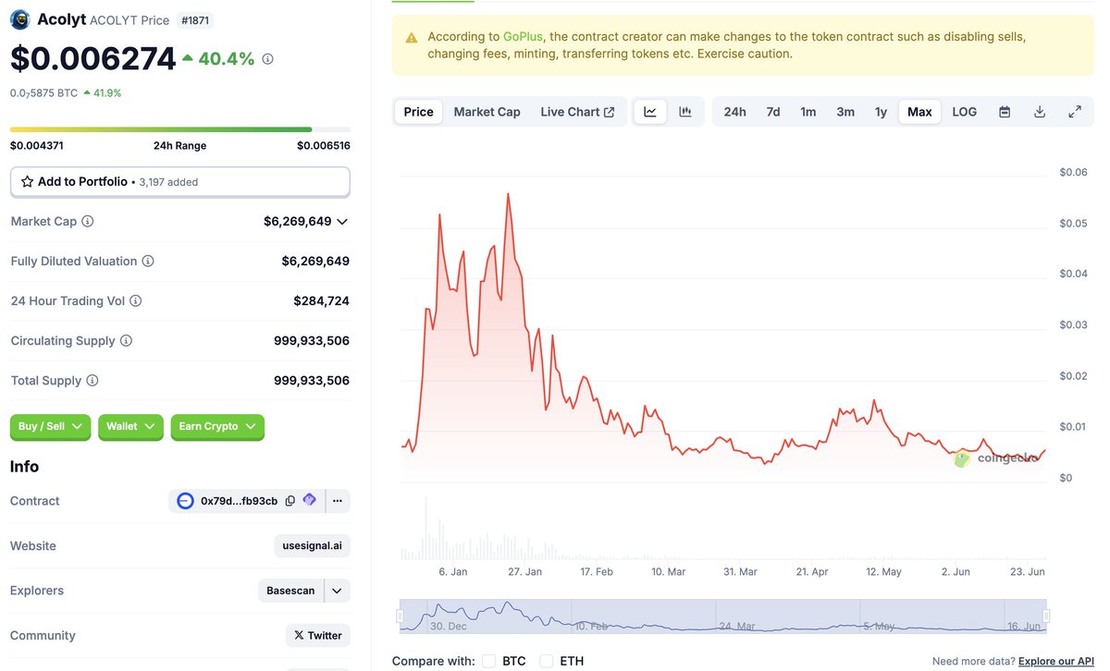Open the Buy / Sell dropdown
Viewport: 1110px width, 671px height.
51,426
